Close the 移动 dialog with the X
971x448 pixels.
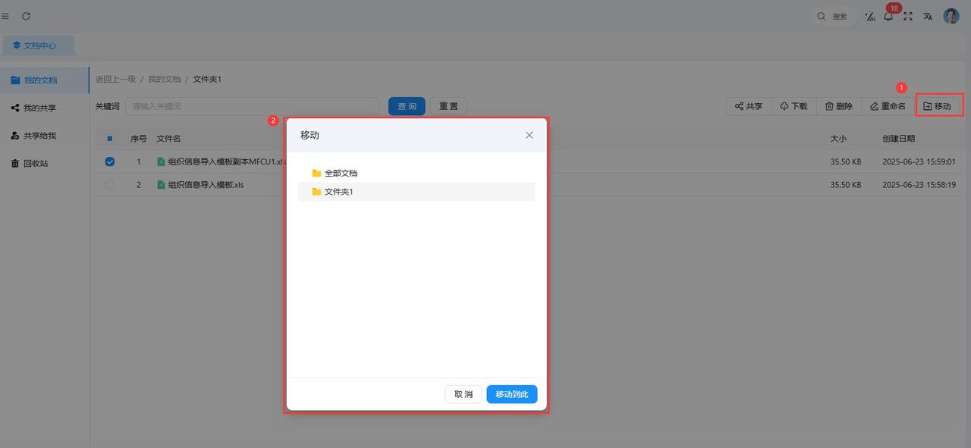pyautogui.click(x=529, y=135)
